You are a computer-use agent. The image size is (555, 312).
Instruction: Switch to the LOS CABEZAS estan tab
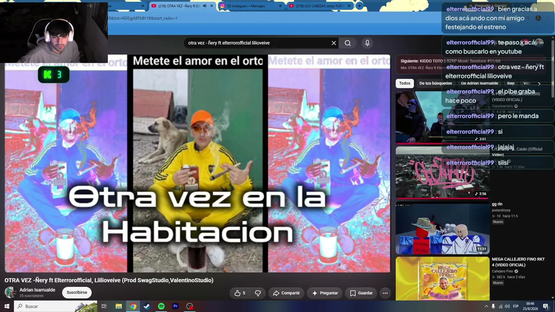coord(319,6)
